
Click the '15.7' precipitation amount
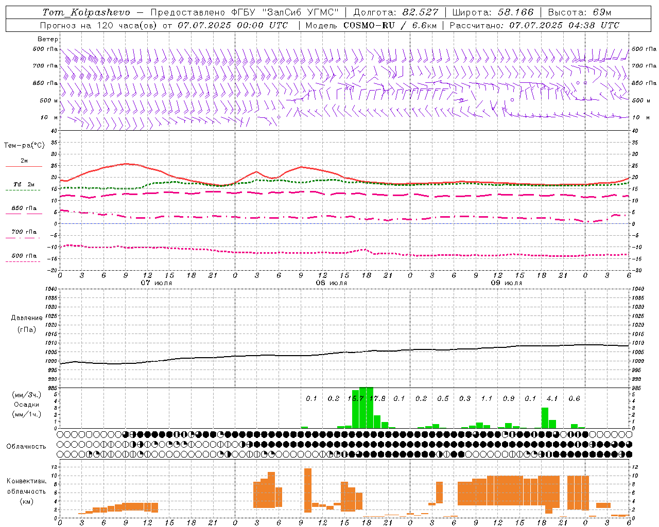point(356,398)
